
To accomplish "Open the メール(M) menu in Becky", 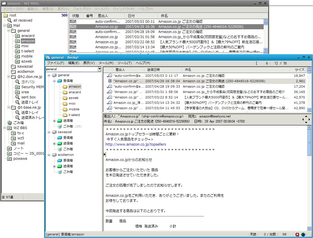I will pyautogui.click(x=106, y=63).
